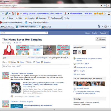Comment on the Big Bang Theory post
This screenshot has height=111, width=111.
(x=31, y=97)
